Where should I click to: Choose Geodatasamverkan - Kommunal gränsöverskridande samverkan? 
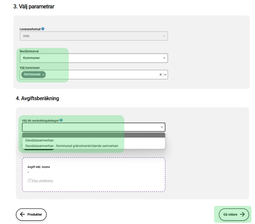click(72, 146)
